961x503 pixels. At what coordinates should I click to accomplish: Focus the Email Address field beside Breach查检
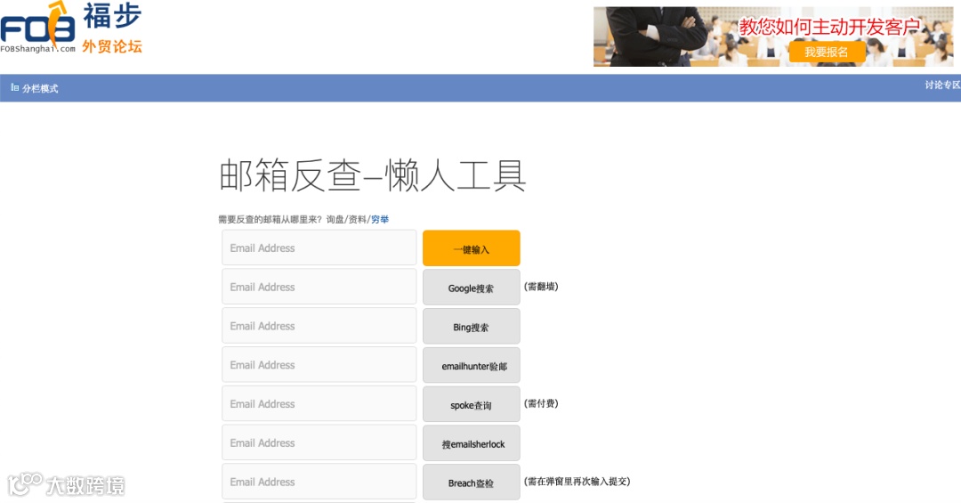coord(319,482)
